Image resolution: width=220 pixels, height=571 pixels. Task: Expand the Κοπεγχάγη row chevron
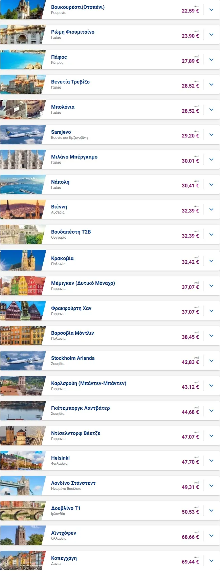point(211,561)
